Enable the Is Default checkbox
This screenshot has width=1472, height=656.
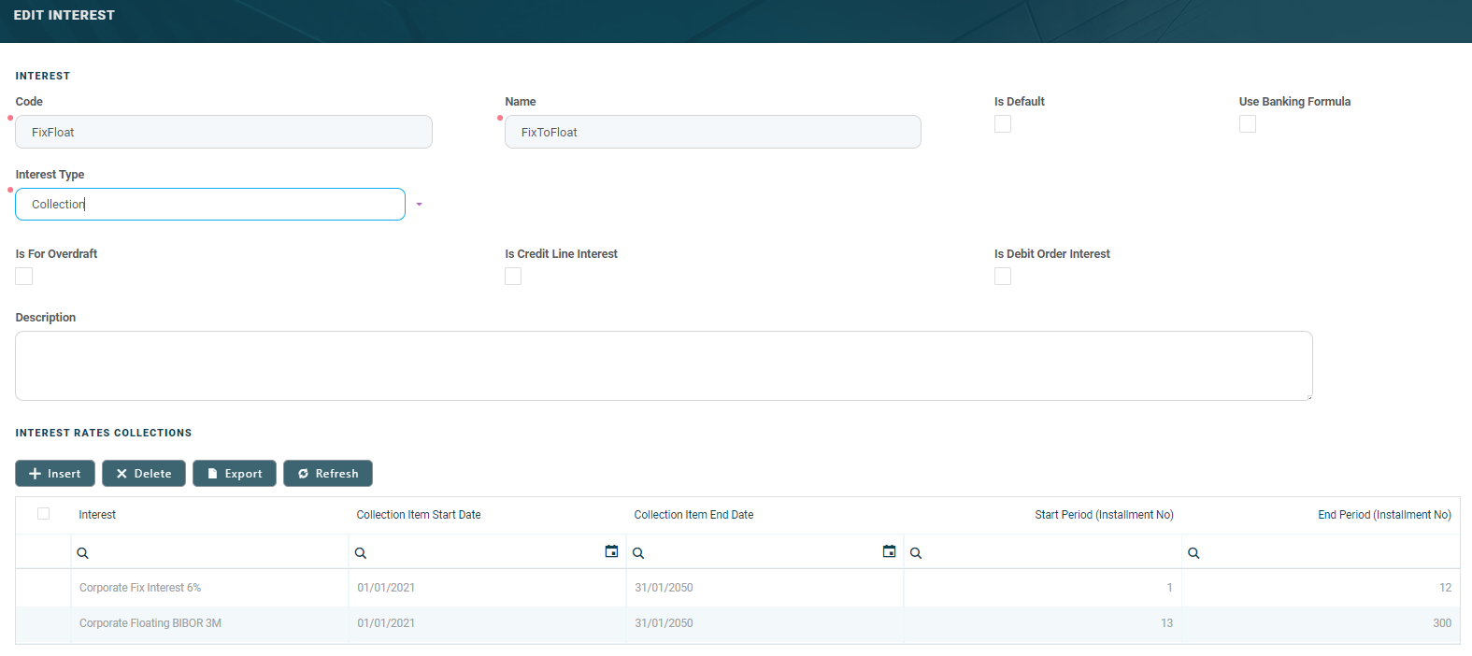1003,124
